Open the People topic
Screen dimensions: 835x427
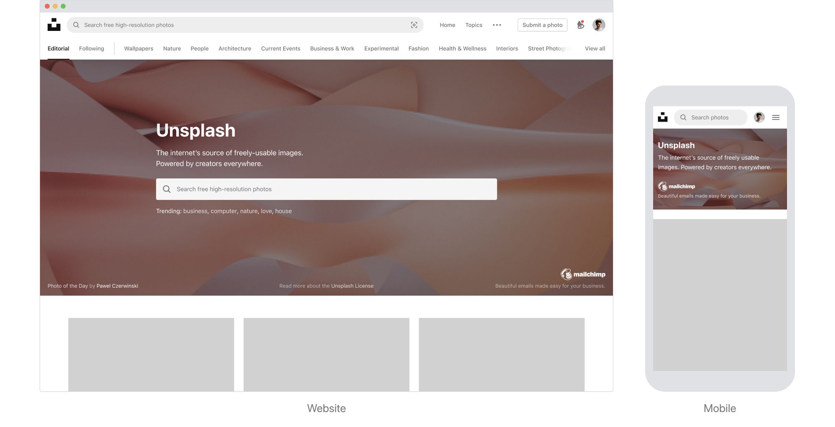pos(200,48)
